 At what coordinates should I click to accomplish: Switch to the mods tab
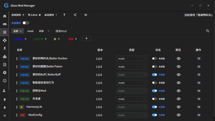30,31
